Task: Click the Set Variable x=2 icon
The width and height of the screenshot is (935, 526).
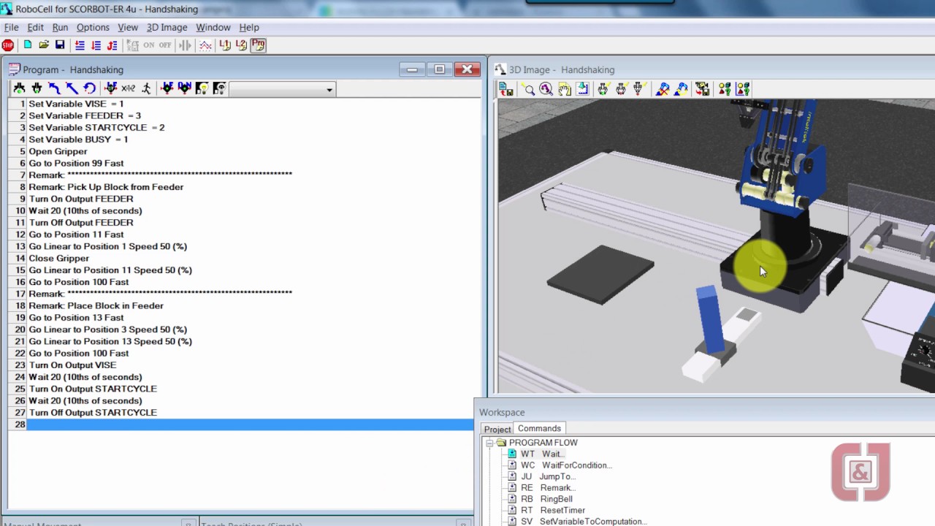Action: 128,88
